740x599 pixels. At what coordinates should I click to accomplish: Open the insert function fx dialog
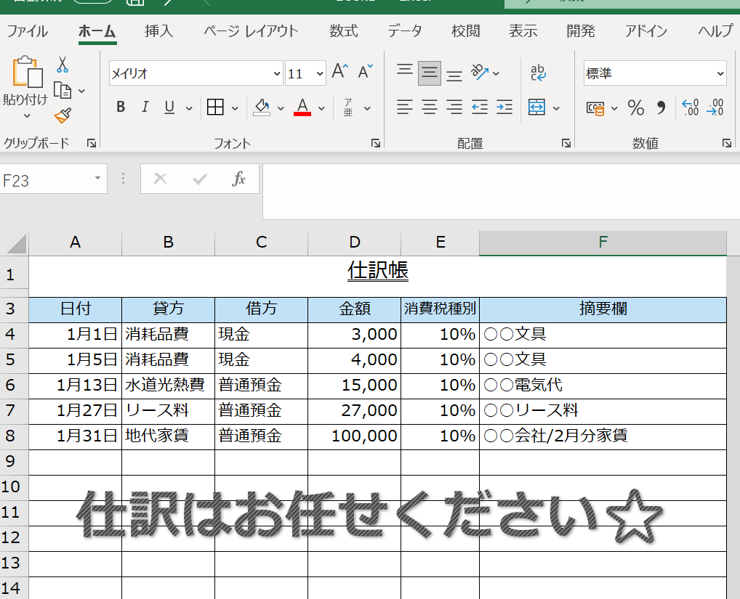(x=238, y=179)
